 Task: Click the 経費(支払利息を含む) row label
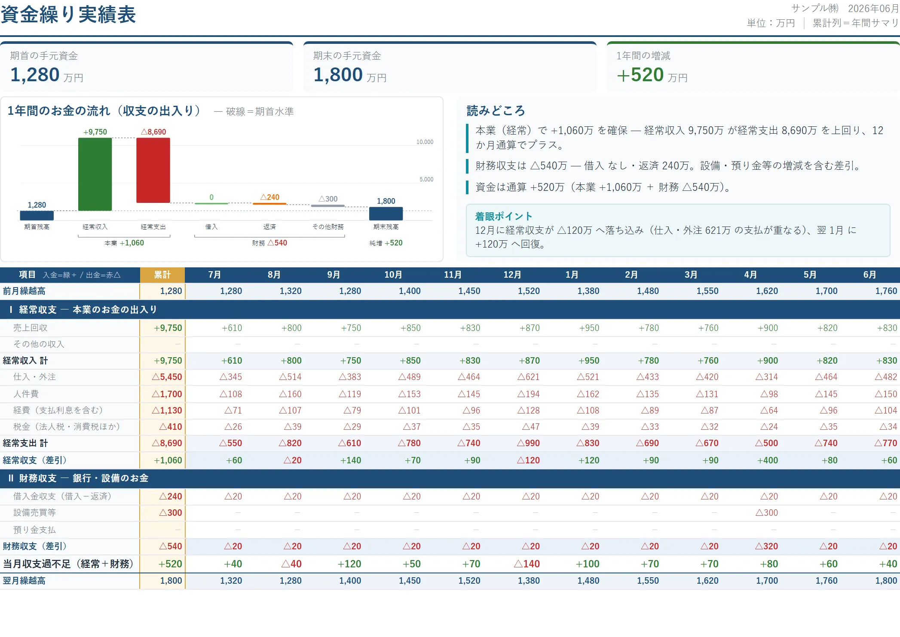[x=58, y=410]
